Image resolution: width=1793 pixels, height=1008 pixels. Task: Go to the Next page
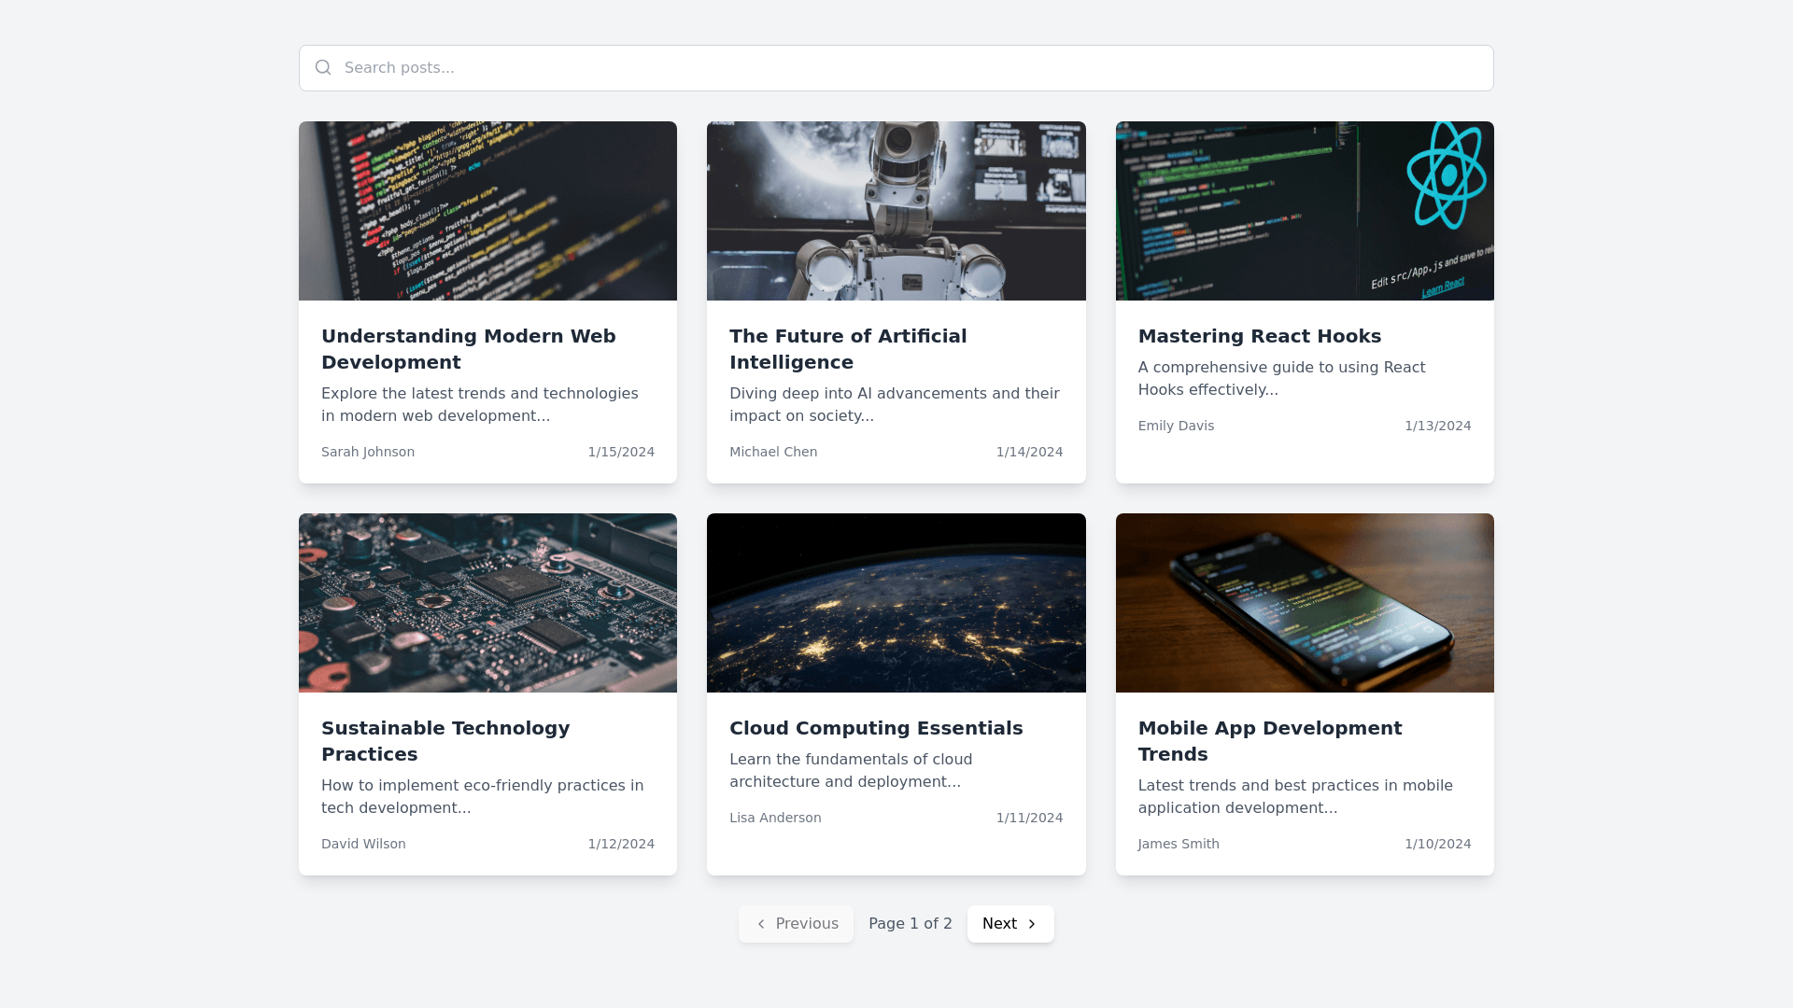pyautogui.click(x=1009, y=924)
